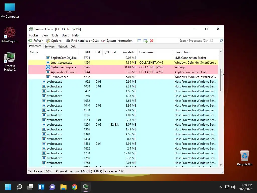Click the find window and thread icon
The width and height of the screenshot is (257, 193).
click(x=145, y=41)
